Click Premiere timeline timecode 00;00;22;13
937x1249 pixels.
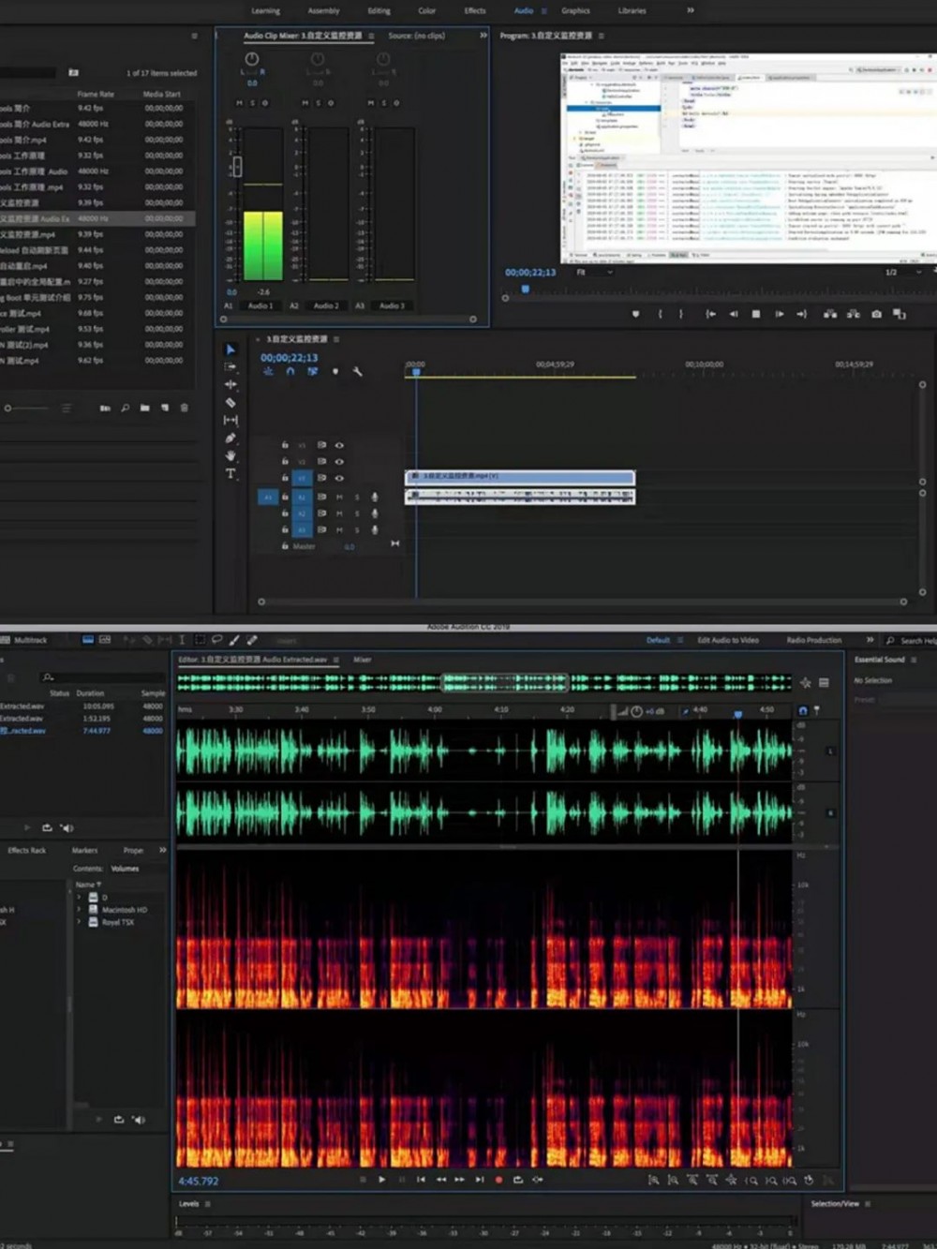[289, 358]
